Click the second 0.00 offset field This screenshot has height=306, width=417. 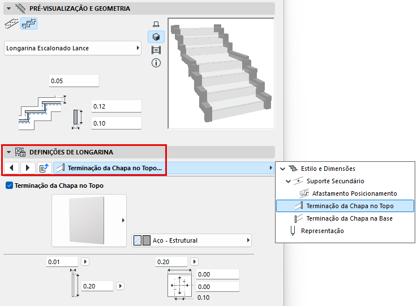[x=218, y=287]
